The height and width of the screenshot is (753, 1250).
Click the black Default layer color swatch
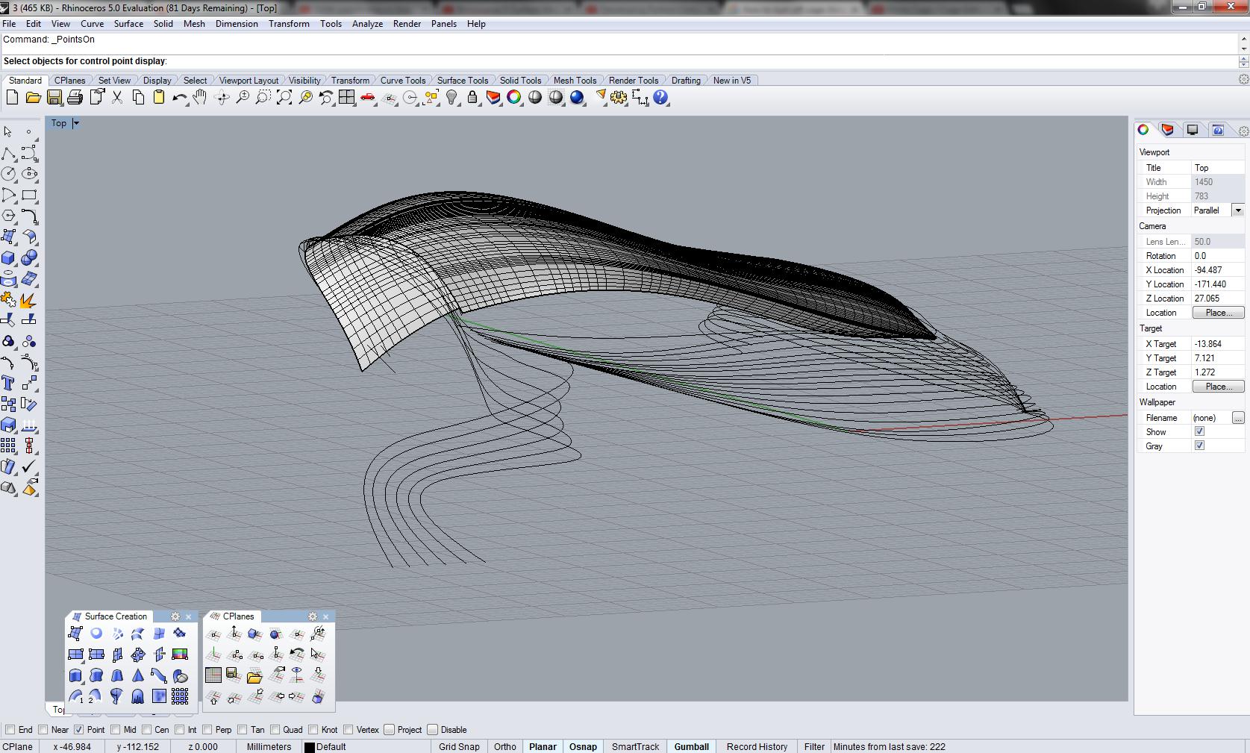point(309,747)
